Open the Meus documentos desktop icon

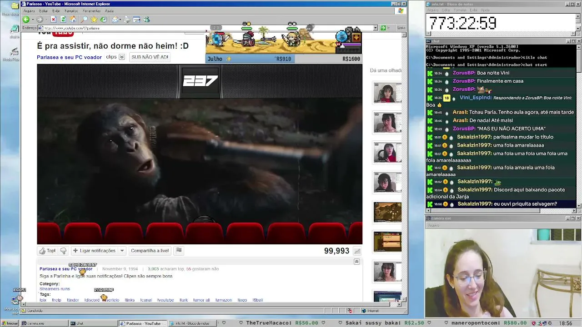(x=14, y=8)
